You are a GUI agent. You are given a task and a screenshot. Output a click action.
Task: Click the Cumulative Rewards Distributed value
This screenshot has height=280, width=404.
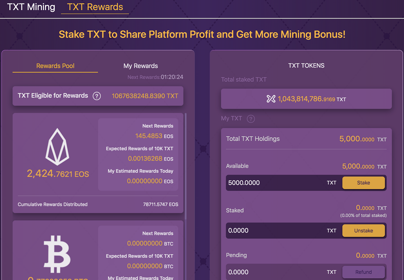(161, 204)
